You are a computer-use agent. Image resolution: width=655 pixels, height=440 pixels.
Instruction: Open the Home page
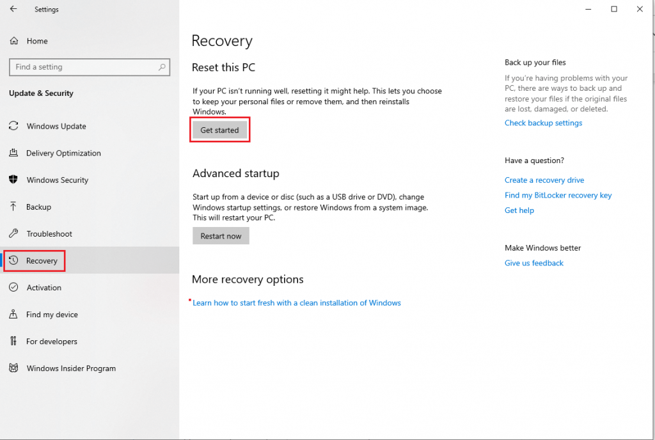tap(37, 41)
